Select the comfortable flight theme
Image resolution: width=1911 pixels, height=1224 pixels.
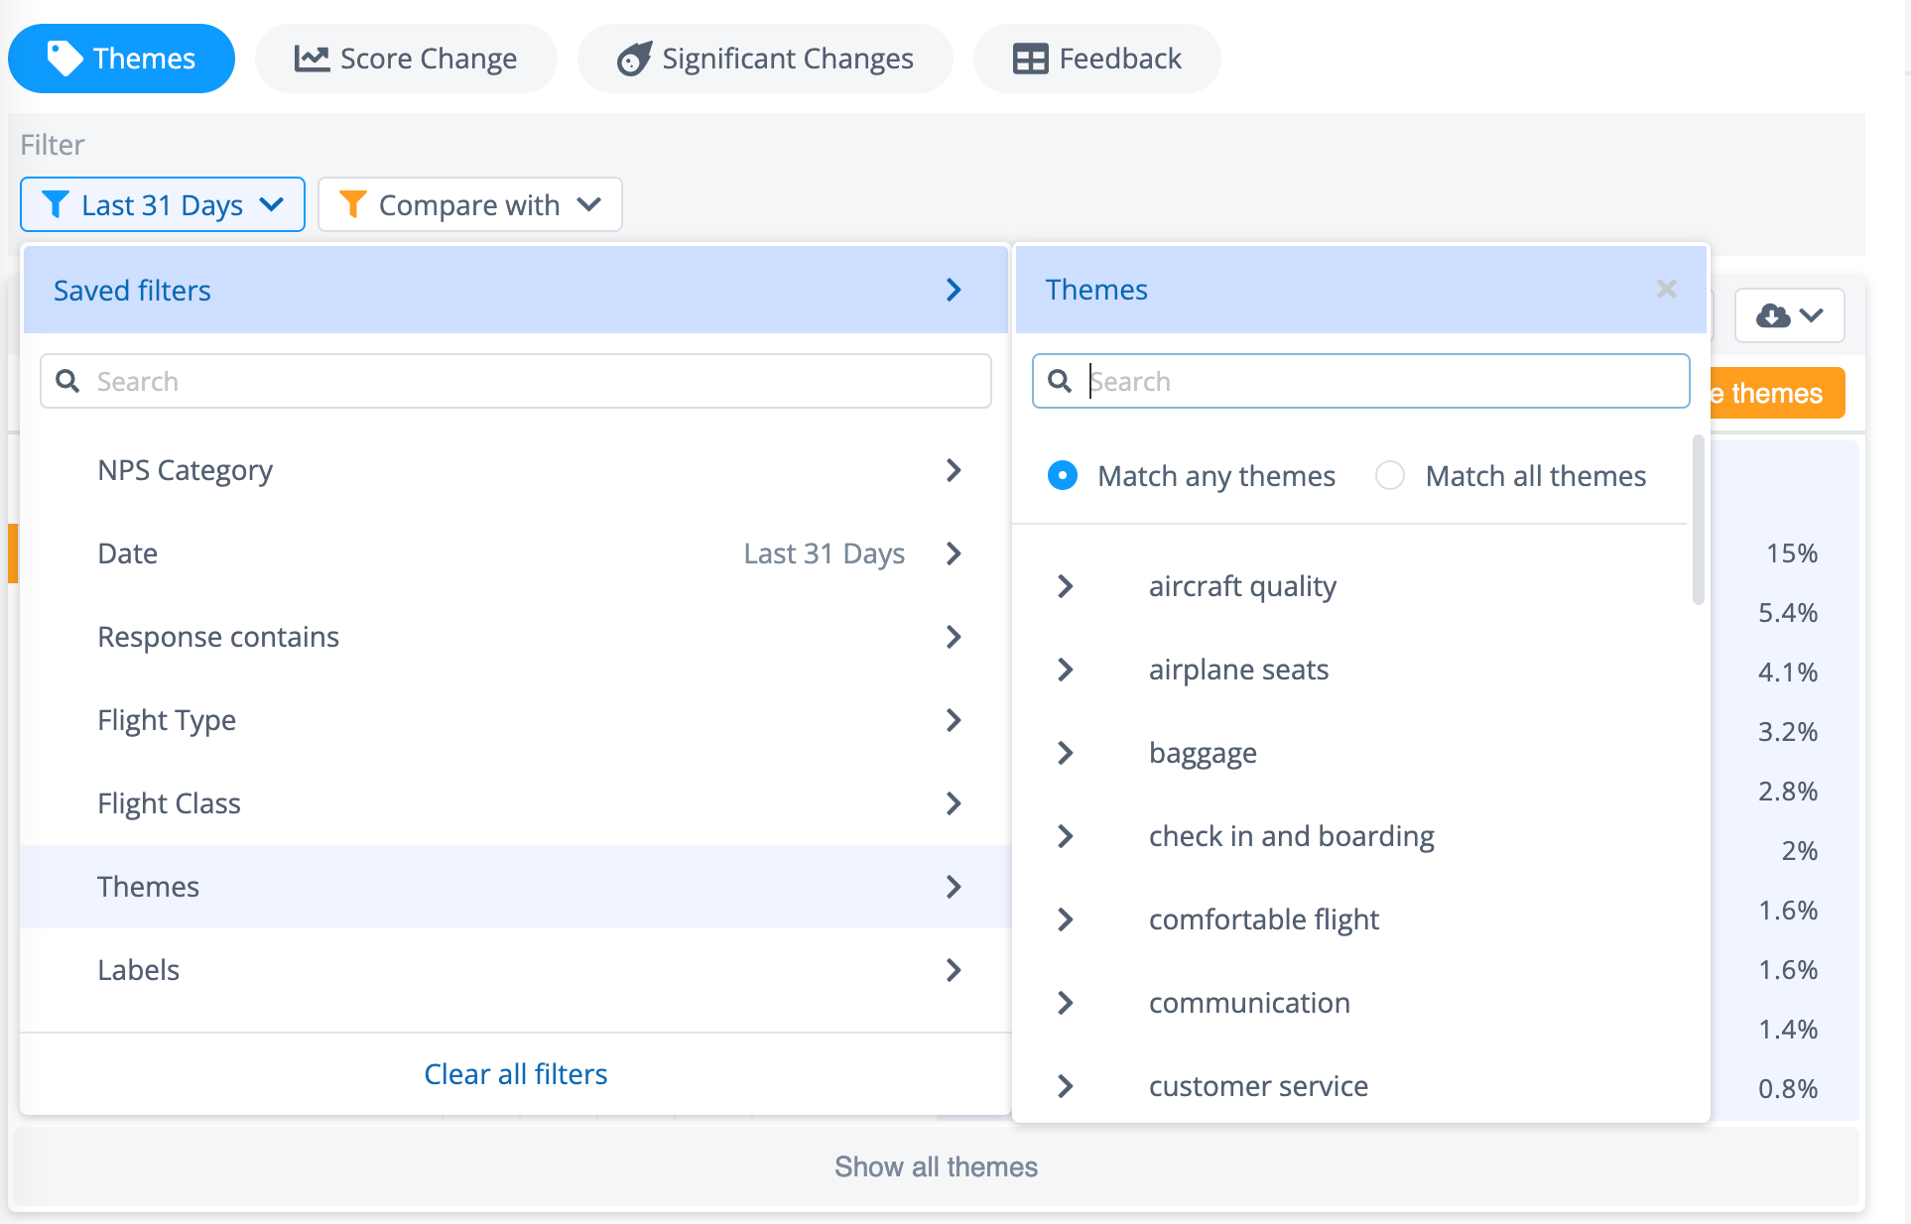coord(1264,919)
